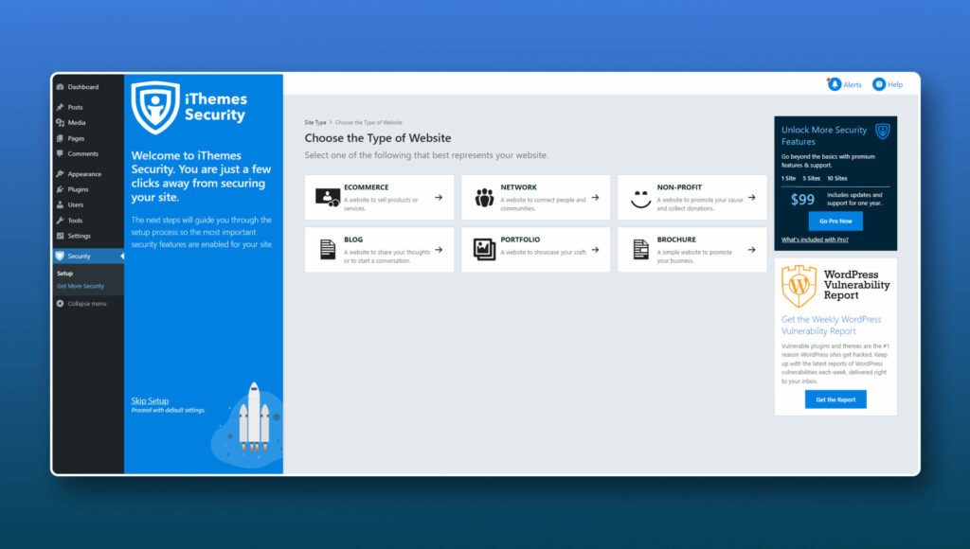This screenshot has height=549, width=970.
Task: Select the 5 Sites pricing tab
Action: click(811, 178)
